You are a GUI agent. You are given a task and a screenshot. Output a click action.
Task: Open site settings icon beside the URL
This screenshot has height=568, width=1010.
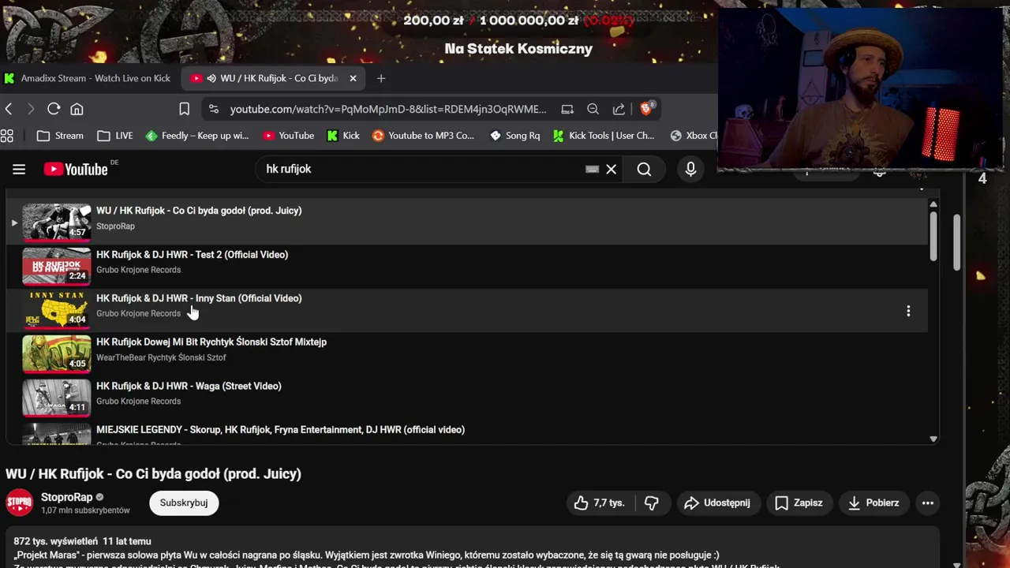[x=214, y=109]
